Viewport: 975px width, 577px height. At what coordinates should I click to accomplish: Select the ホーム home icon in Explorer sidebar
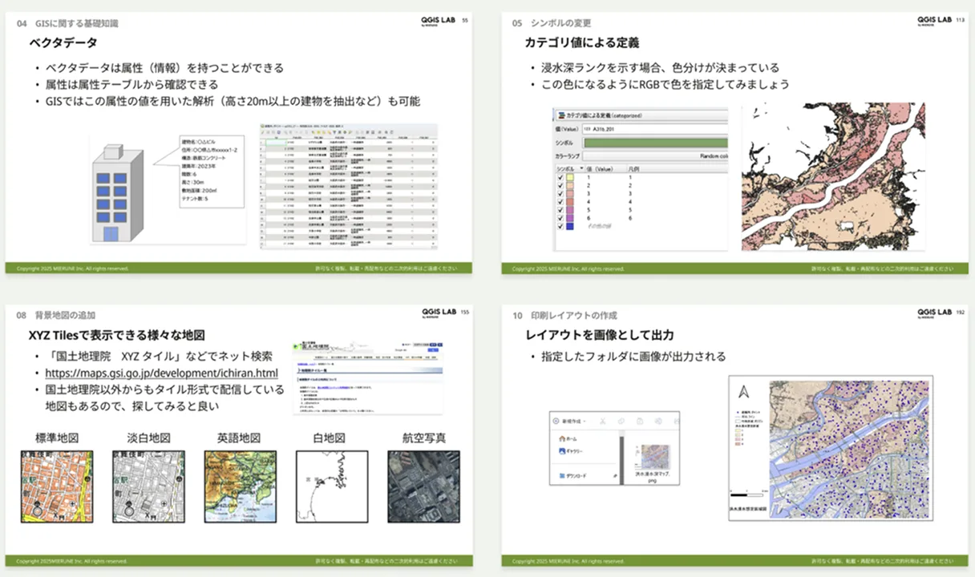point(562,439)
